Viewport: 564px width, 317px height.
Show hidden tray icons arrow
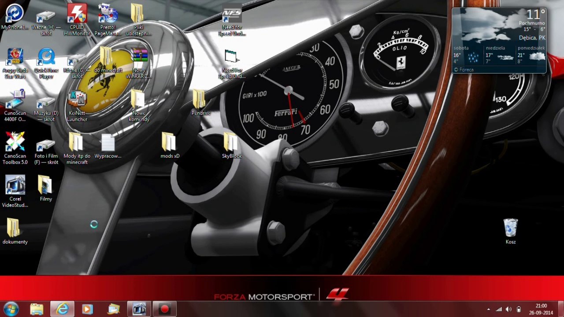pyautogui.click(x=488, y=310)
